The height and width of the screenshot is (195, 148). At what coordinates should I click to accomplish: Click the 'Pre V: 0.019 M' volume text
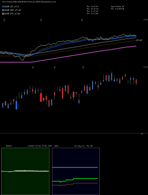click(x=117, y=9)
